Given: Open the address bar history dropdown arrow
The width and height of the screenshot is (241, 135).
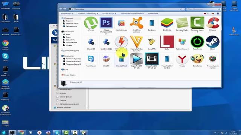Looking at the screenshot, I should [x=180, y=9].
